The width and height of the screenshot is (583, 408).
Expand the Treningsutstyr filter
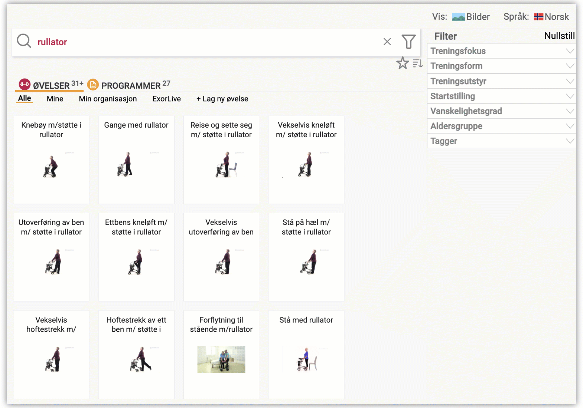pos(502,81)
